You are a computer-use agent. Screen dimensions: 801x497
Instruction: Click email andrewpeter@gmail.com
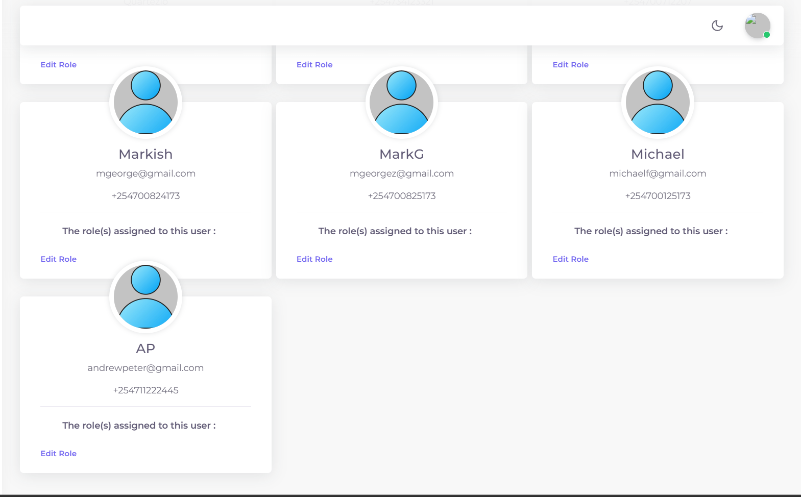[145, 368]
